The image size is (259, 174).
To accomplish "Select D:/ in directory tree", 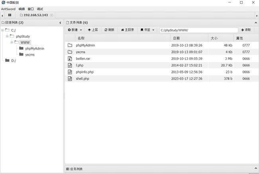I will [x=14, y=61].
